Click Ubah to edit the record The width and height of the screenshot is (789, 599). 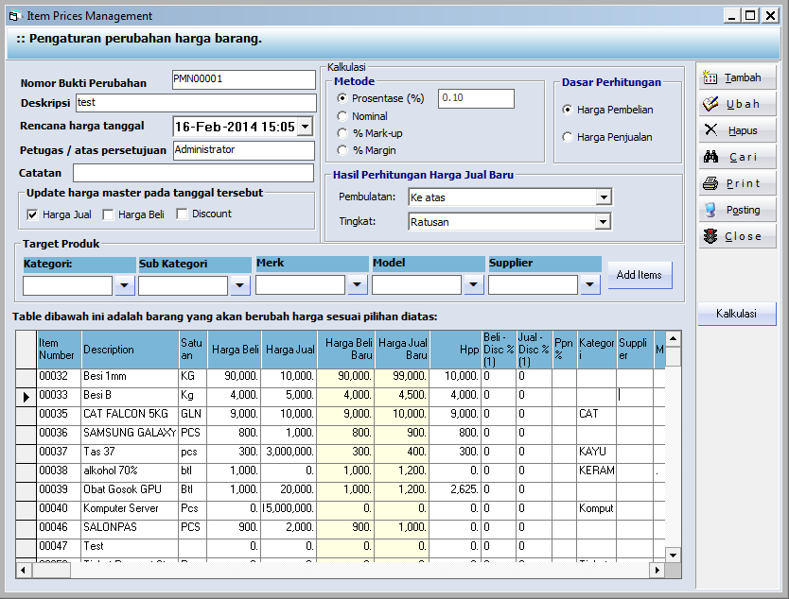click(x=739, y=103)
